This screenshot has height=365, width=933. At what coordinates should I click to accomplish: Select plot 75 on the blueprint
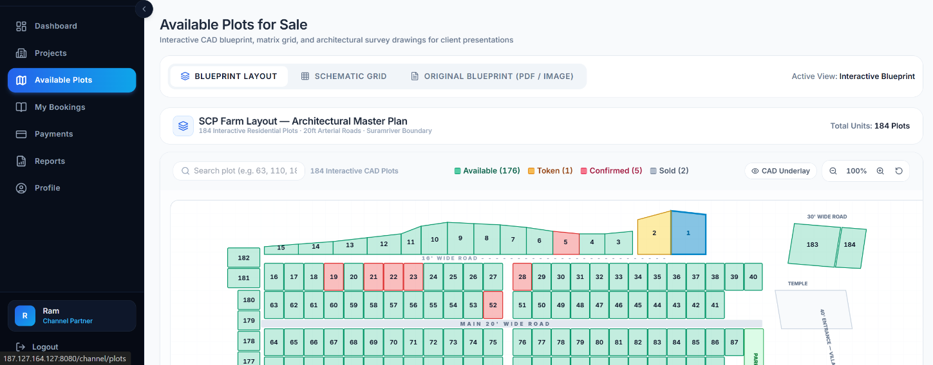point(493,343)
